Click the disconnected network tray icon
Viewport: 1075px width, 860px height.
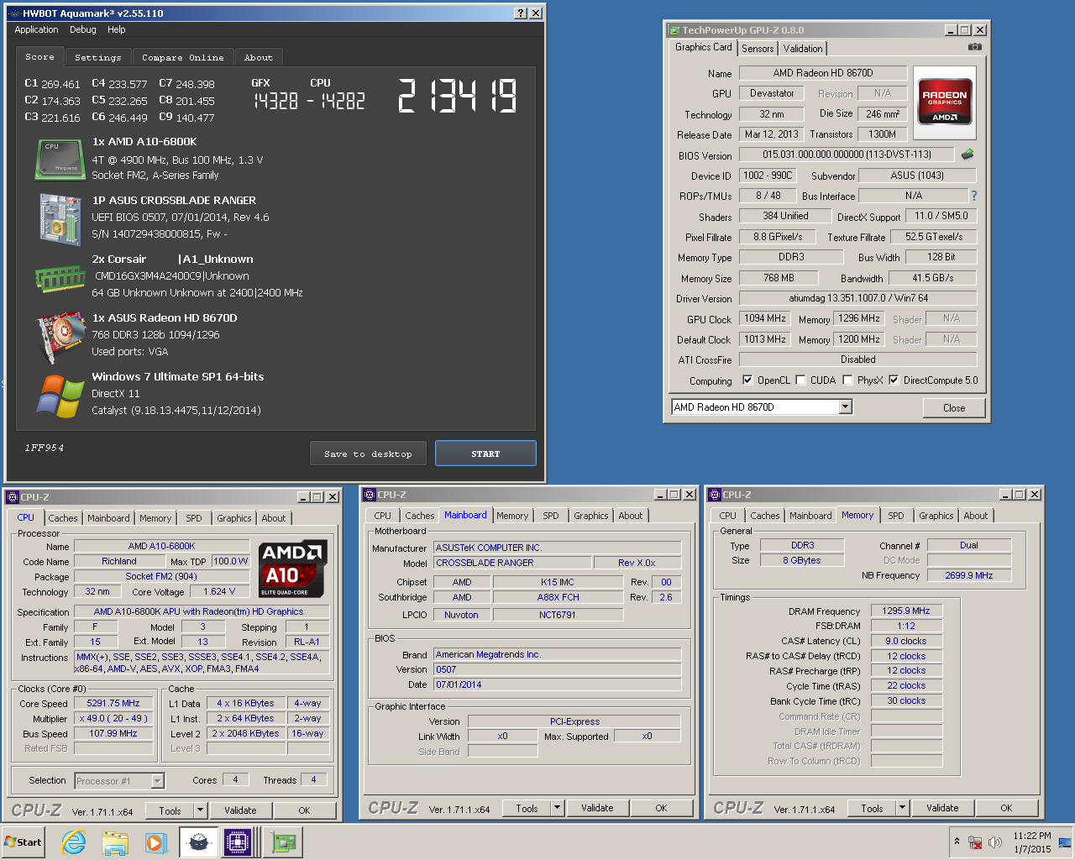(975, 842)
